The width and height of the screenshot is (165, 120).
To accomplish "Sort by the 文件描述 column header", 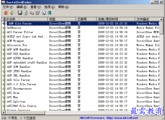I will point(147,19).
